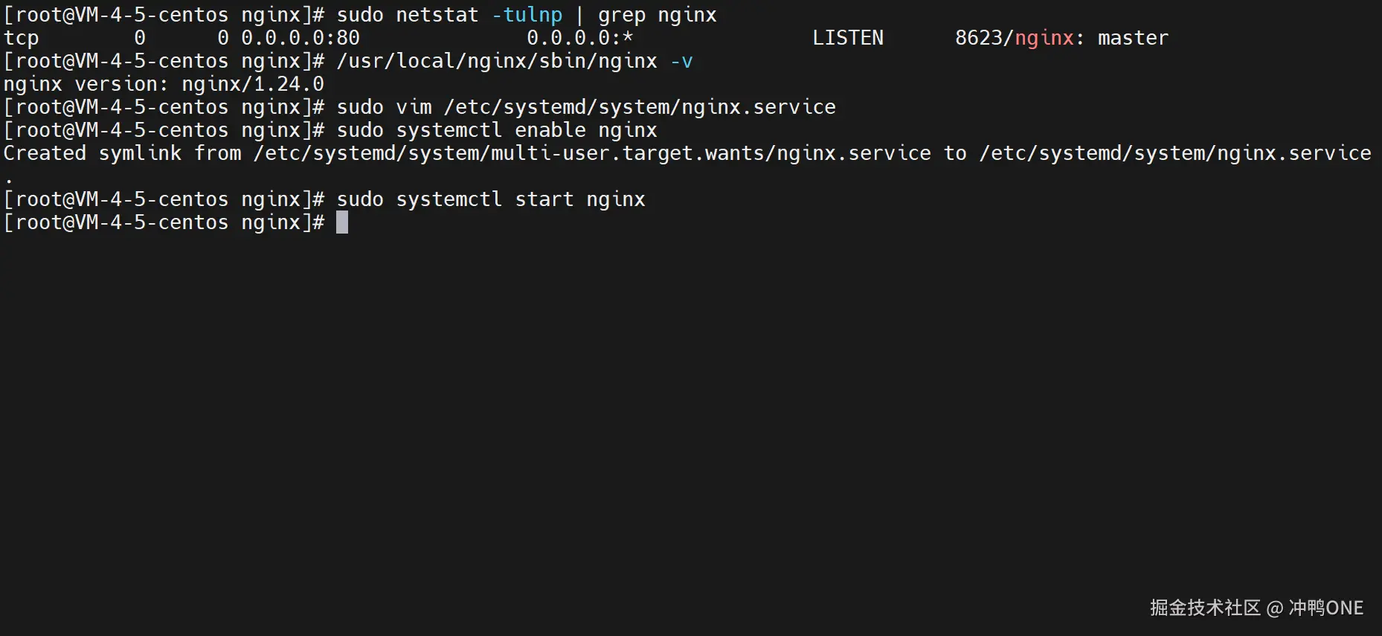
Task: Click the "nginx/1.24.0" version output
Action: point(253,84)
